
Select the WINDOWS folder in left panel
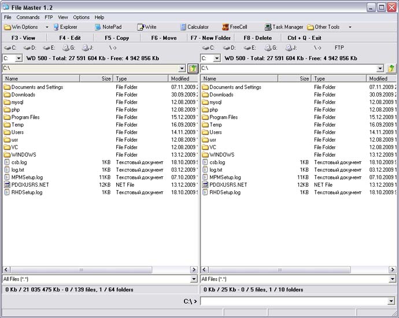coord(24,155)
